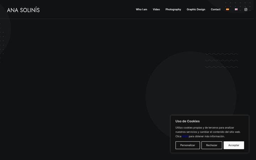Viewport: 256px width, 160px height.
Task: Open the Video menu item
Action: (x=156, y=10)
